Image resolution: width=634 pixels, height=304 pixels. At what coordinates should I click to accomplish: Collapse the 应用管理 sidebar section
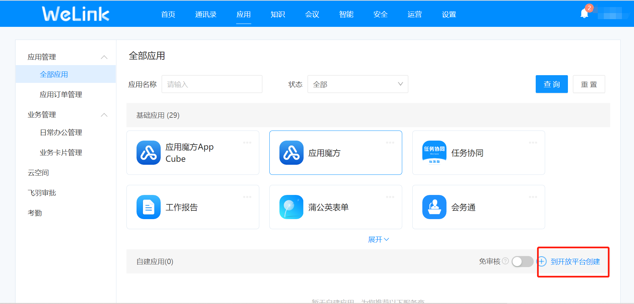104,57
